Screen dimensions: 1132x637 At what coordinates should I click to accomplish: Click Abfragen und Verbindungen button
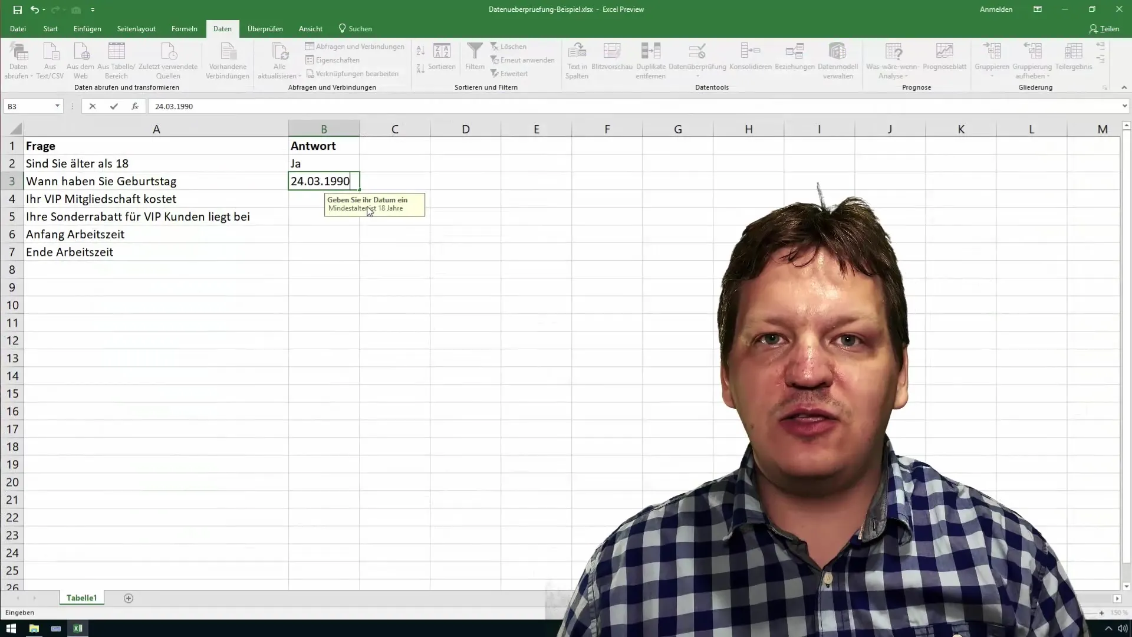pyautogui.click(x=355, y=47)
